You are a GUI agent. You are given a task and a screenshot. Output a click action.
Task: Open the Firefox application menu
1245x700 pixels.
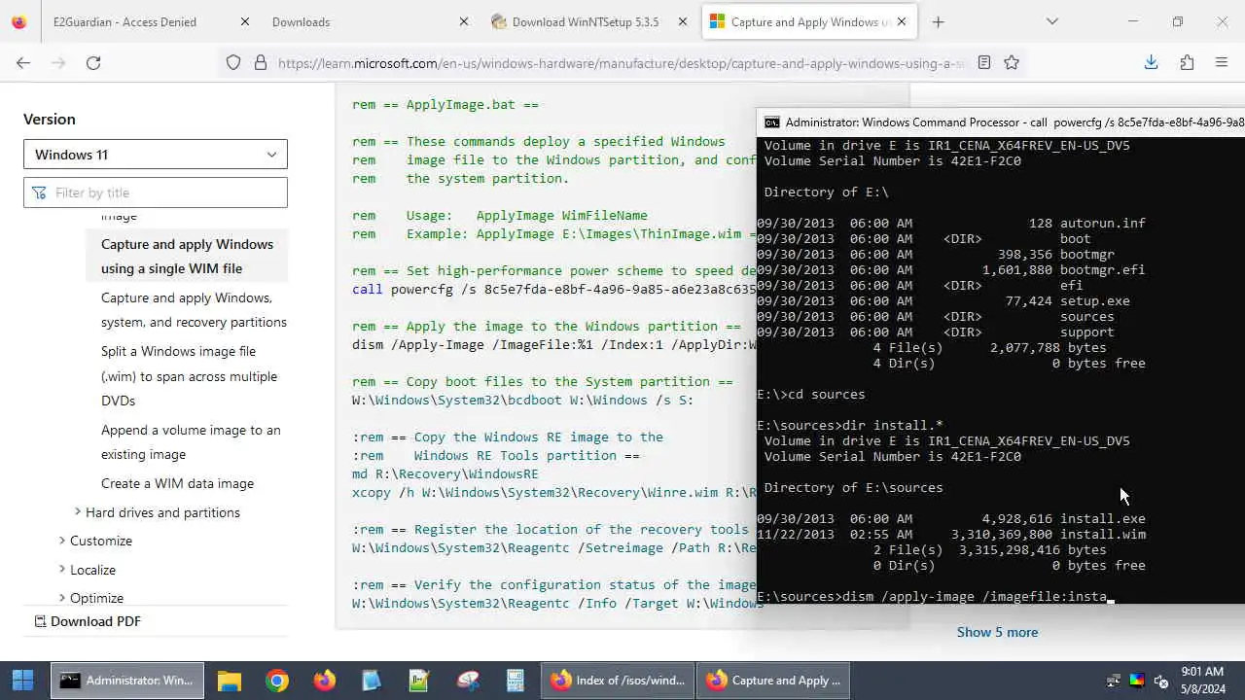[x=1222, y=62]
